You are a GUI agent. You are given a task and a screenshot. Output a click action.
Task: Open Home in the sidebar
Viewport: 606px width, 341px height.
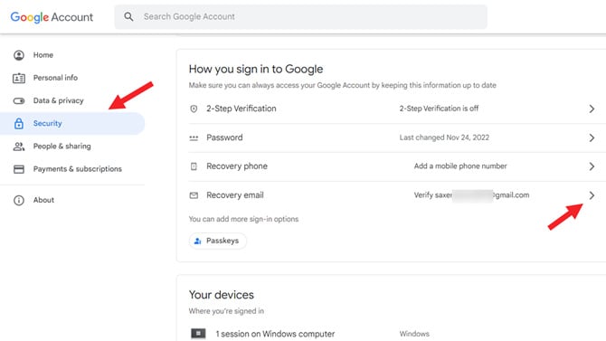click(43, 55)
